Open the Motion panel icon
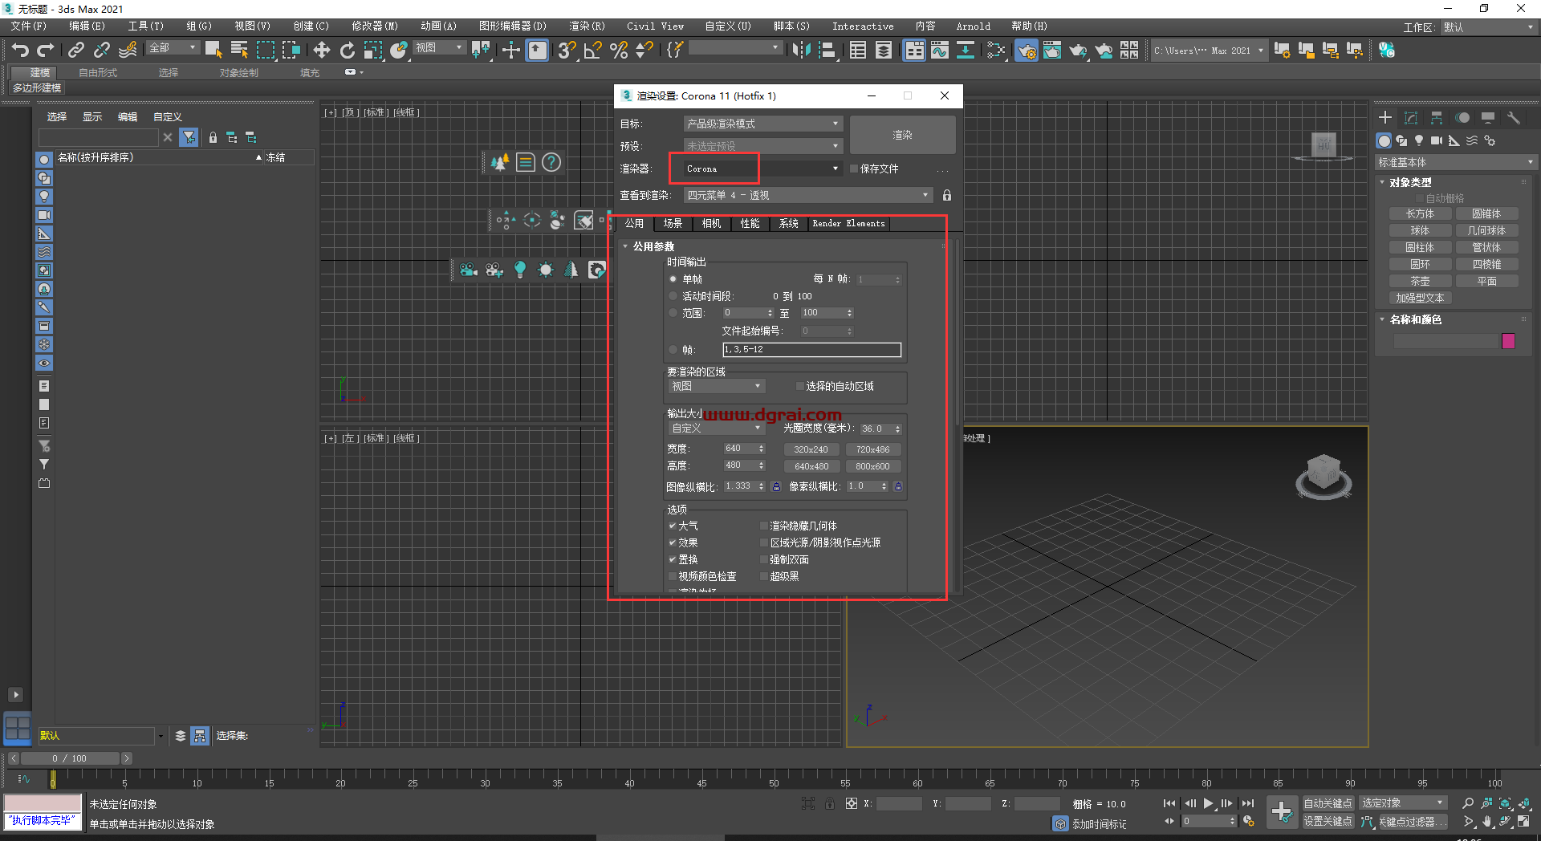This screenshot has width=1541, height=841. tap(1463, 118)
